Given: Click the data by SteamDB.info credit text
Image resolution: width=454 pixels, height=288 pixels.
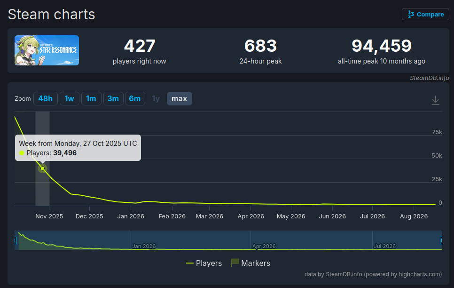Looking at the screenshot, I should pyautogui.click(x=373, y=274).
